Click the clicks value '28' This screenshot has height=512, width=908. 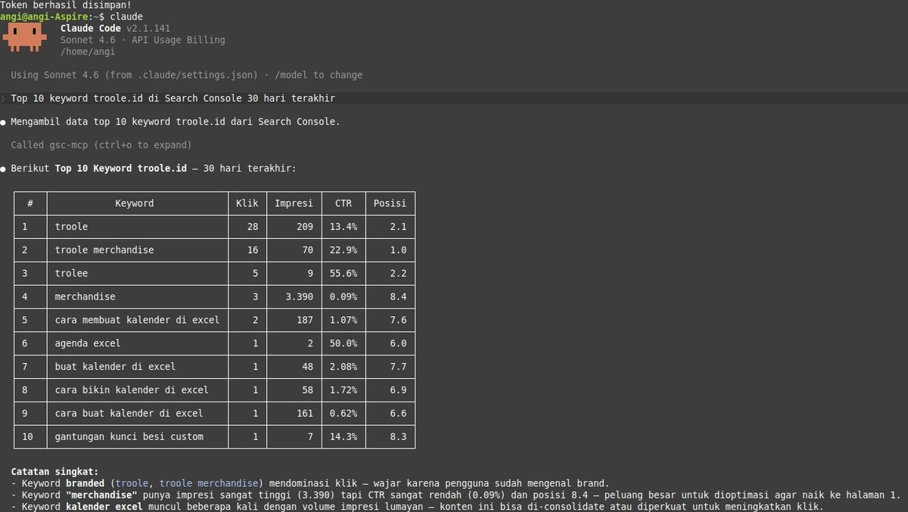[253, 227]
